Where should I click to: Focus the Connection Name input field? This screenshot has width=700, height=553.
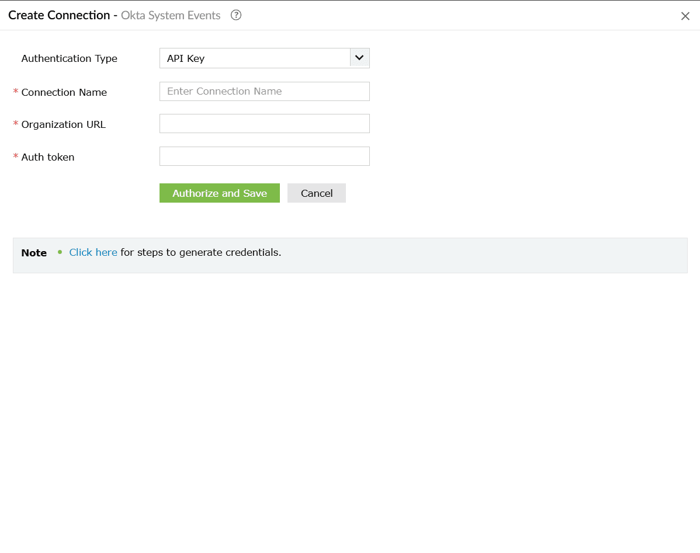click(x=264, y=92)
